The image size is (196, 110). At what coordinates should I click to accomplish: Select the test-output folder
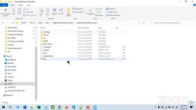coord(83,44)
